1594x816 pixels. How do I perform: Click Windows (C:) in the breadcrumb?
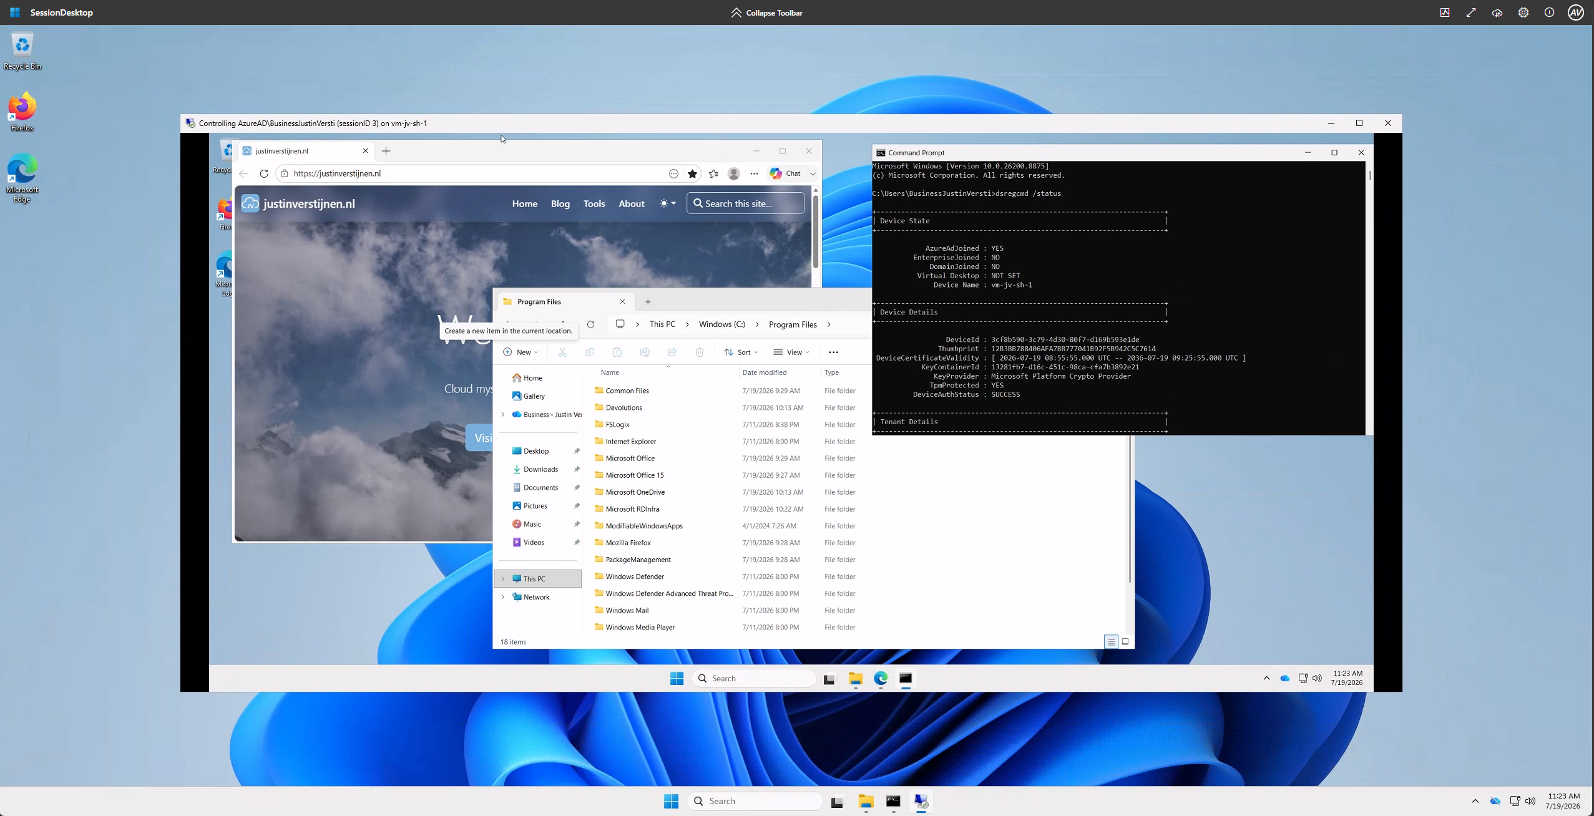pos(722,324)
